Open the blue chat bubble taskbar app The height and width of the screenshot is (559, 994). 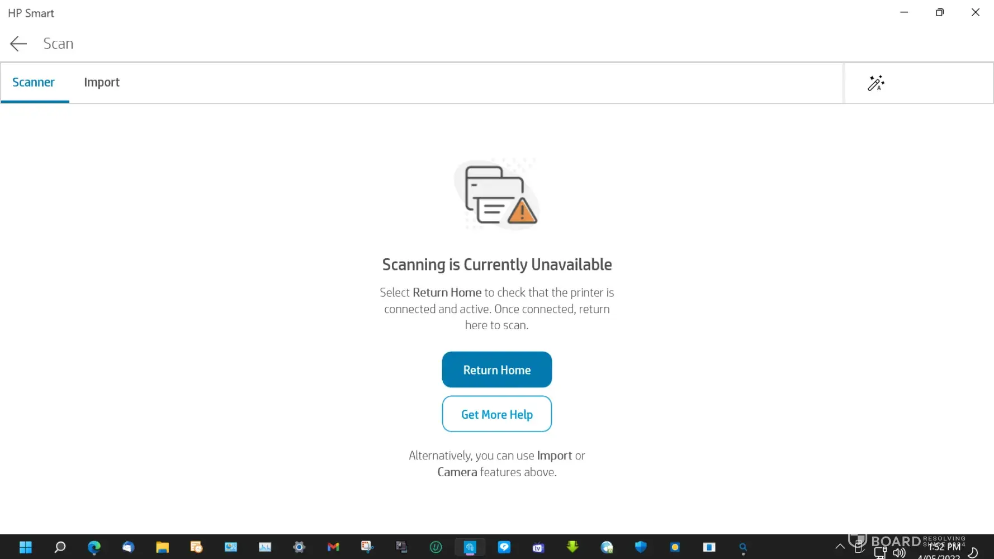504,547
